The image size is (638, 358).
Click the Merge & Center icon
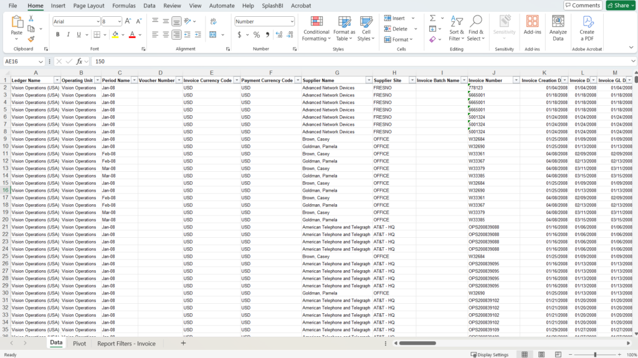click(213, 35)
